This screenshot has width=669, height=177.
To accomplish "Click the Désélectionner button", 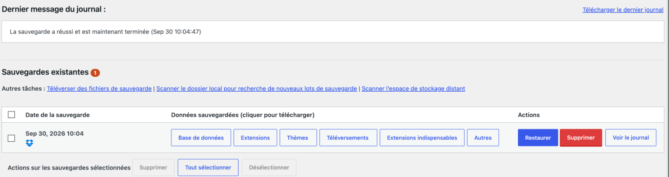I will (269, 168).
